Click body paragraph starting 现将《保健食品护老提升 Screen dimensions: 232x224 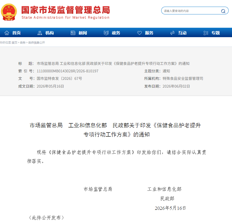(117, 157)
